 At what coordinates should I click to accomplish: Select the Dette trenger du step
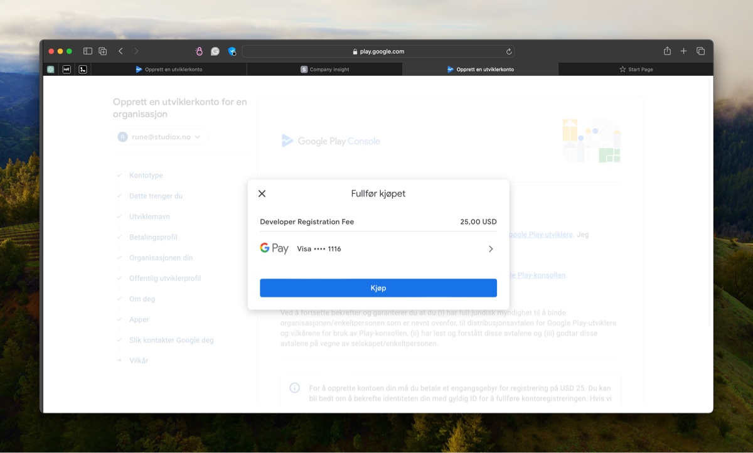156,196
